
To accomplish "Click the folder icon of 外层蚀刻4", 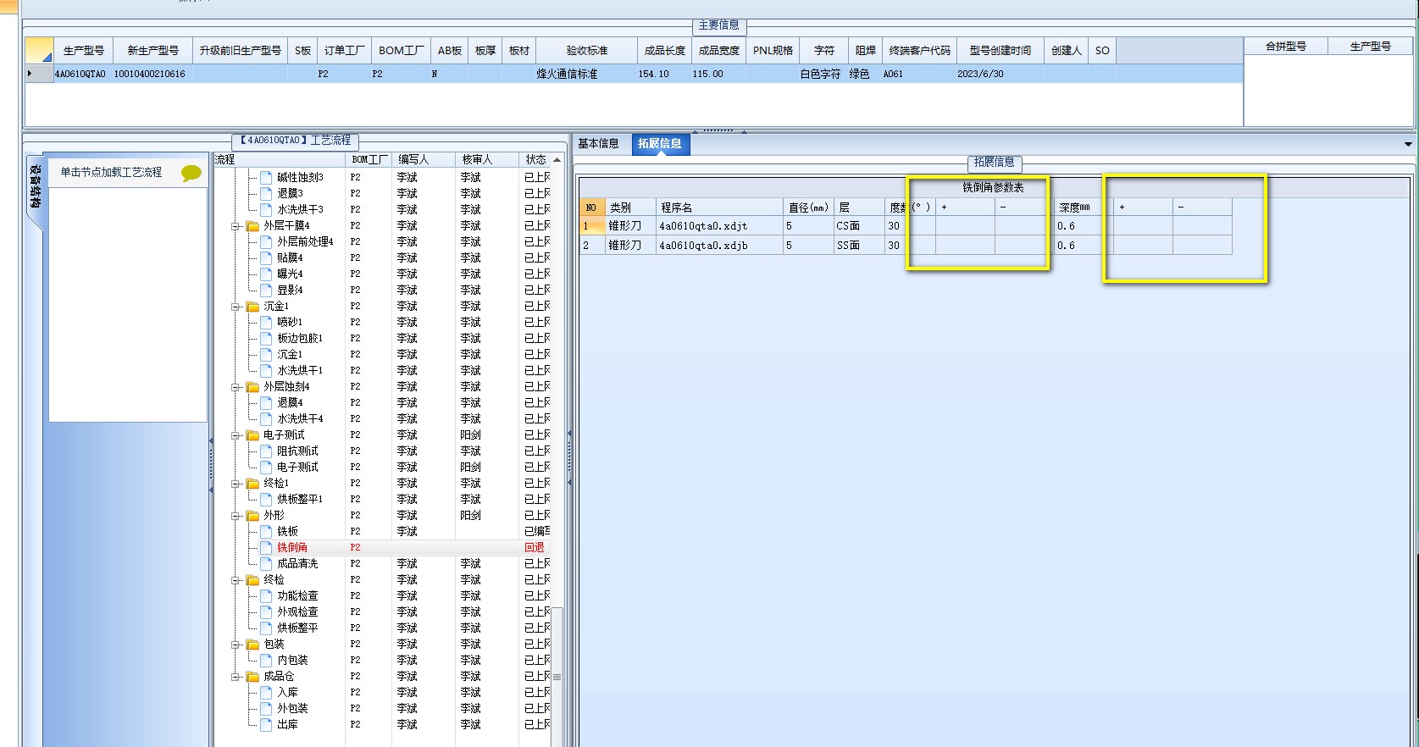I will (252, 387).
